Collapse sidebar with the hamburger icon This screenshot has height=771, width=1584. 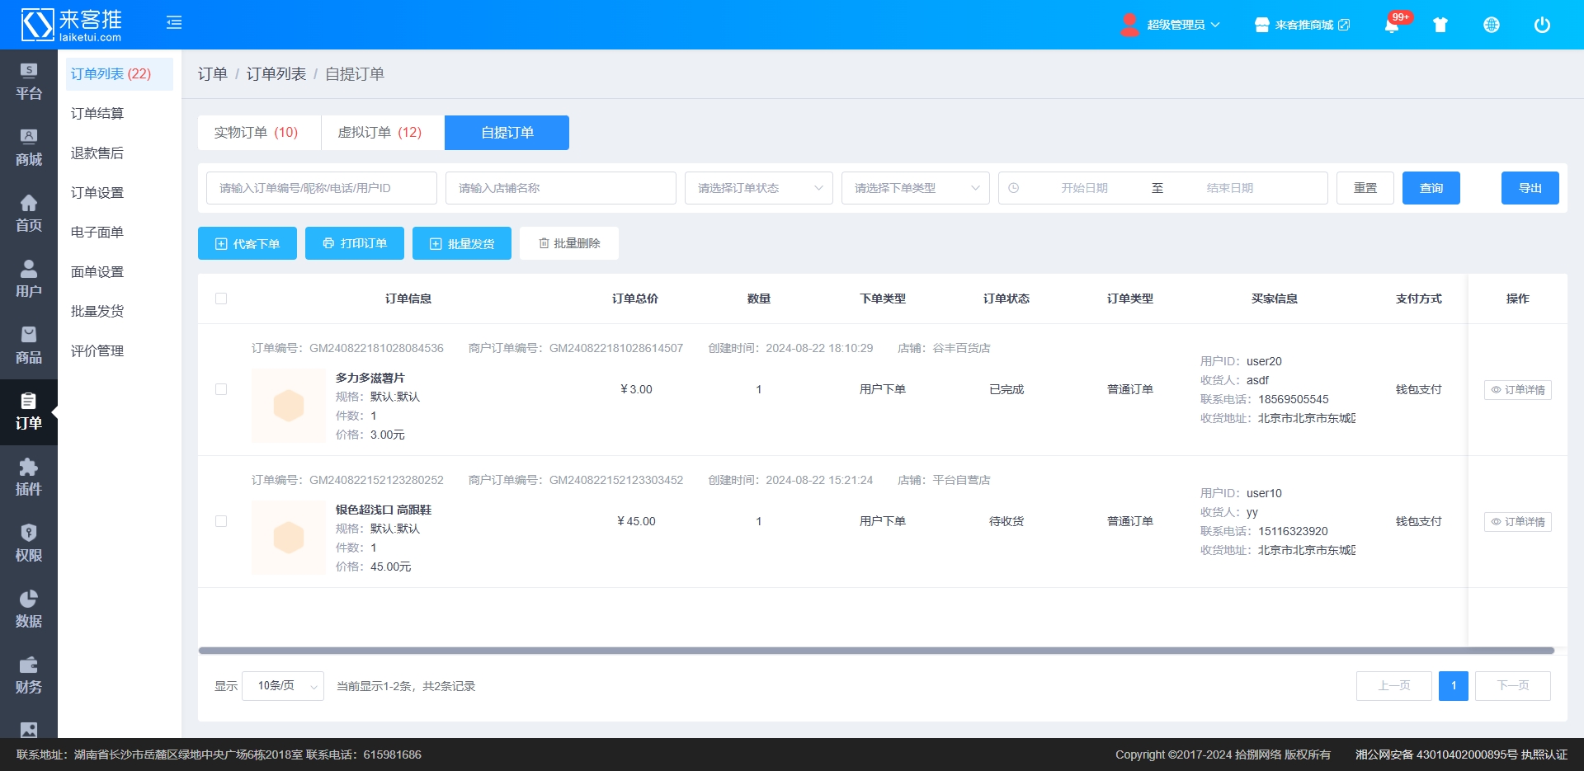(x=174, y=22)
